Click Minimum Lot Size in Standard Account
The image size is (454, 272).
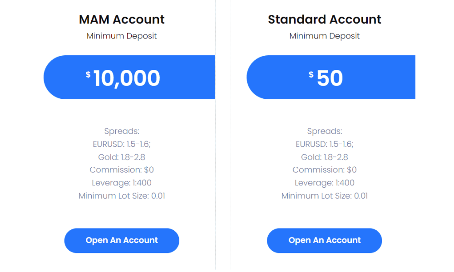pyautogui.click(x=324, y=196)
